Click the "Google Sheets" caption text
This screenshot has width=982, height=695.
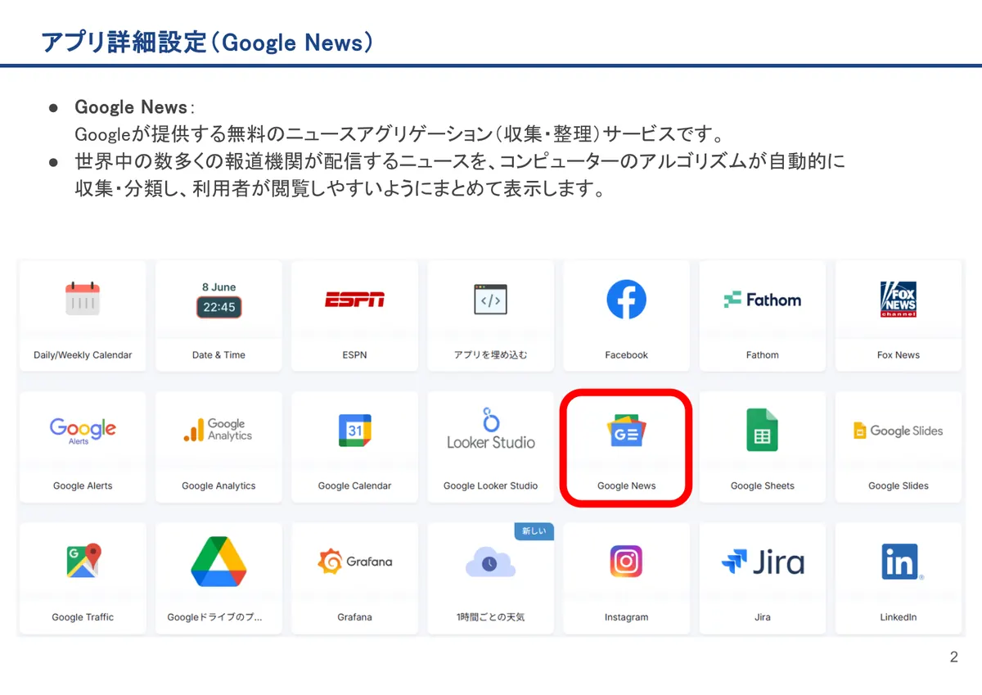(x=763, y=486)
